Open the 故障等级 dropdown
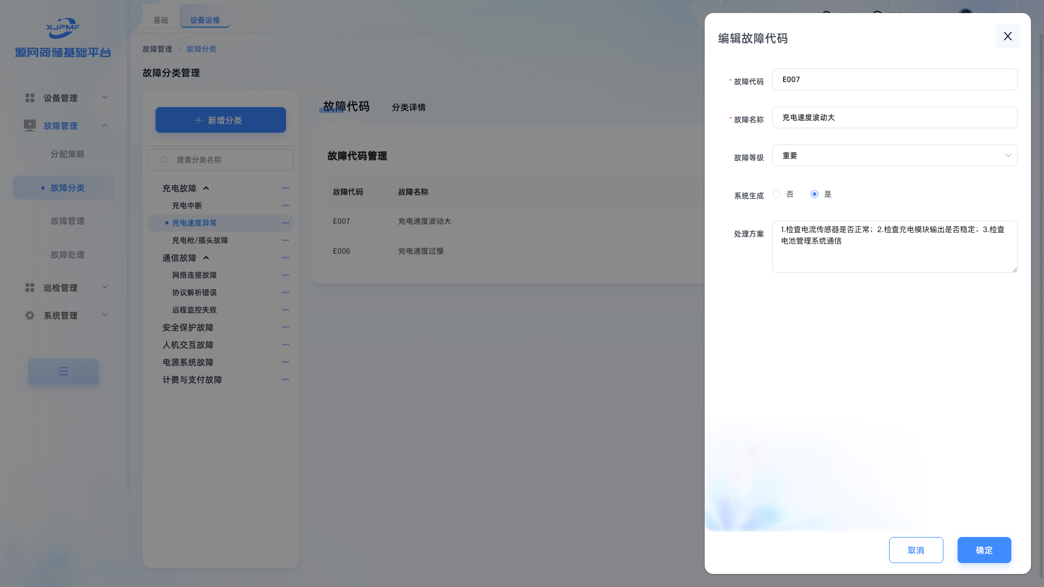The width and height of the screenshot is (1044, 587). click(894, 155)
